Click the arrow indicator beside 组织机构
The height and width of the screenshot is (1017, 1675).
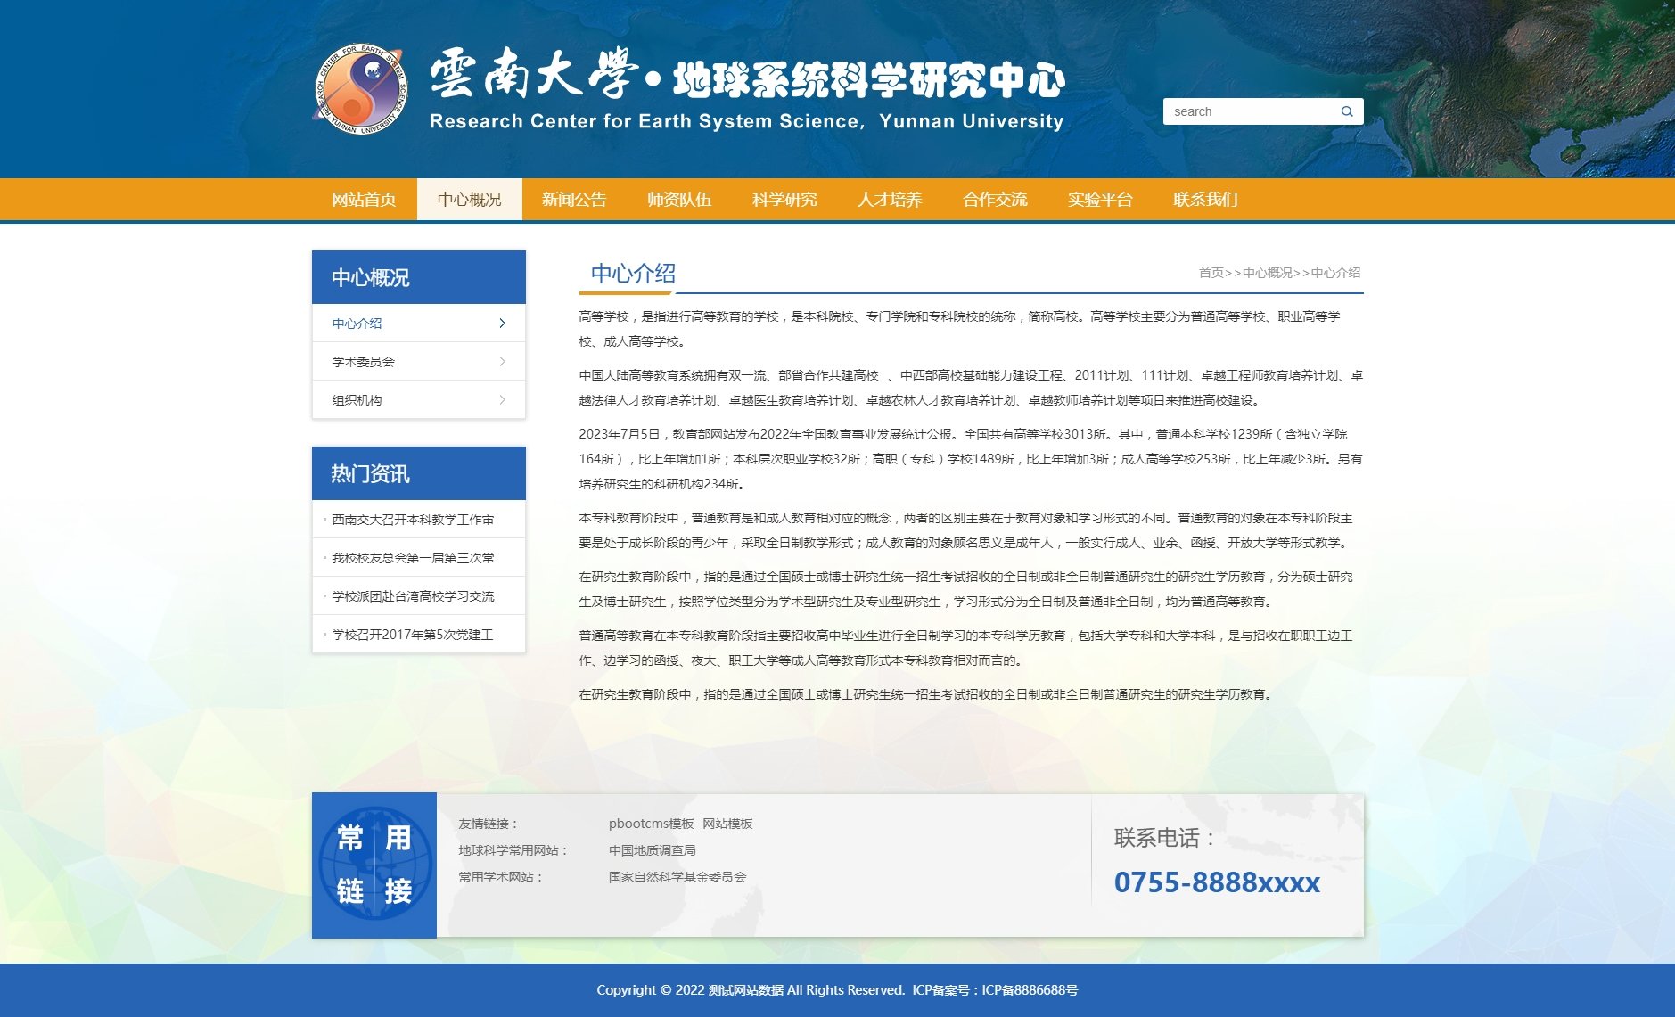pyautogui.click(x=502, y=399)
